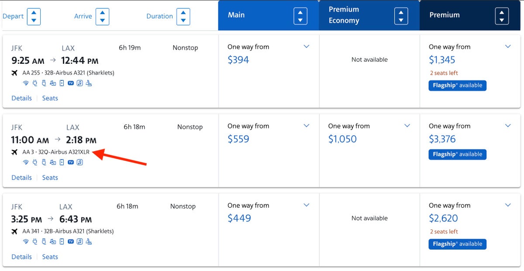
Task: Click the Wi-Fi amenity icon for flight AA 255
Action: click(26, 83)
